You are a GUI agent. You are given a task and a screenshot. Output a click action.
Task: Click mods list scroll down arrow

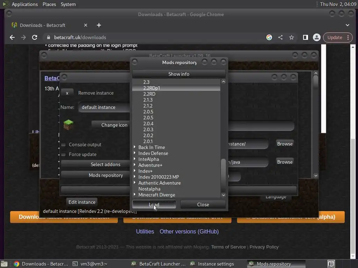coord(223,195)
